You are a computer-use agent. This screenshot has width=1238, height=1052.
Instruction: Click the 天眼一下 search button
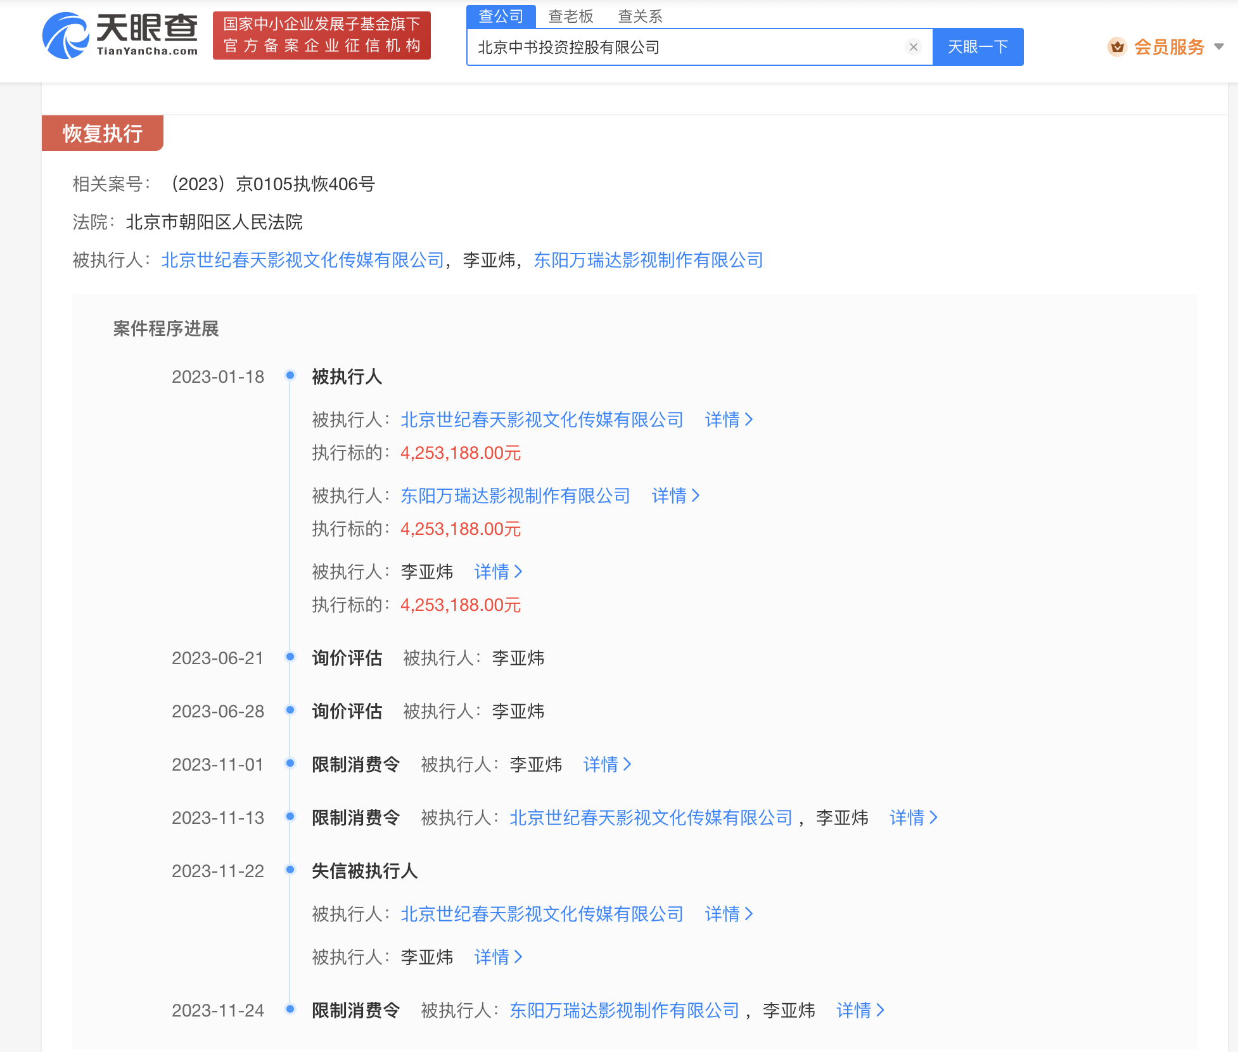click(x=977, y=46)
